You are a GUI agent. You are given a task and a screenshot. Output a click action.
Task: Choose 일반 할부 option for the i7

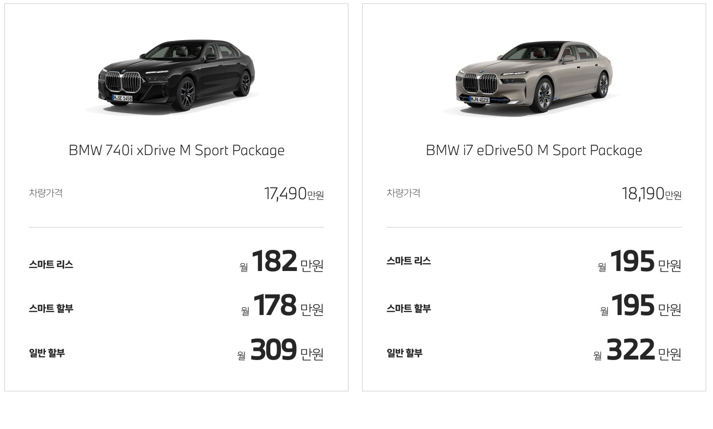point(405,353)
